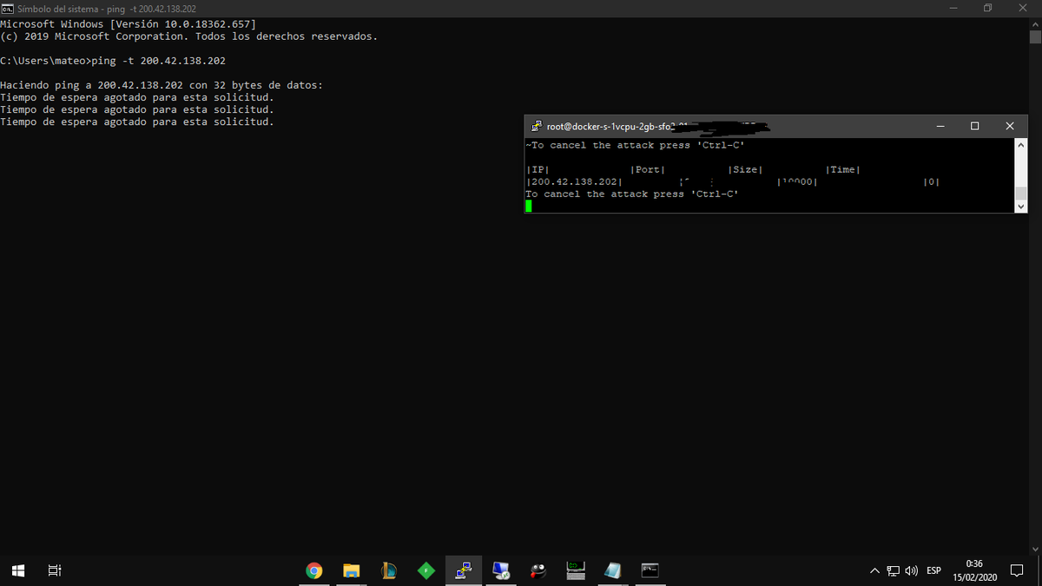Click the Time column header in PuTTY
This screenshot has height=586, width=1042.
click(843, 169)
